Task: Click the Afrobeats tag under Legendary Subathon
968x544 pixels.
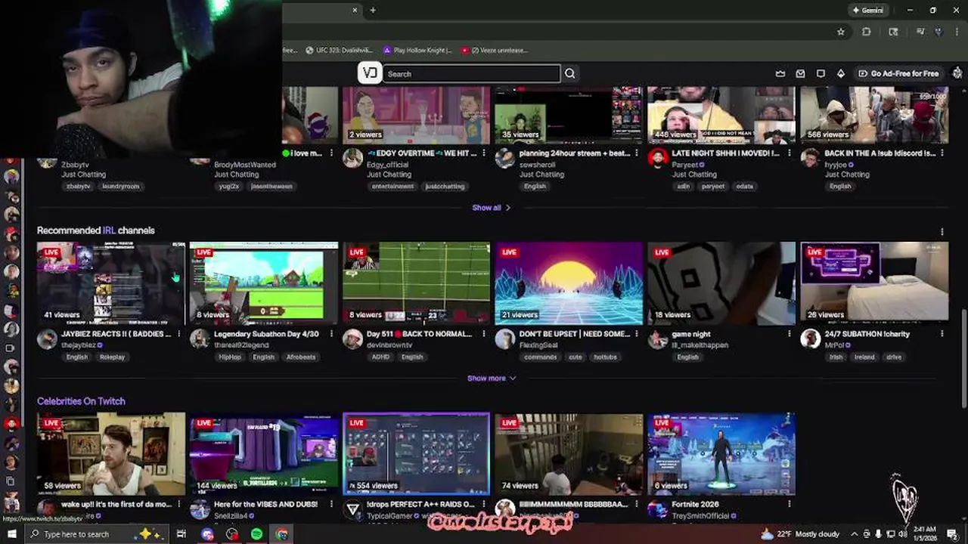Action: coord(301,357)
